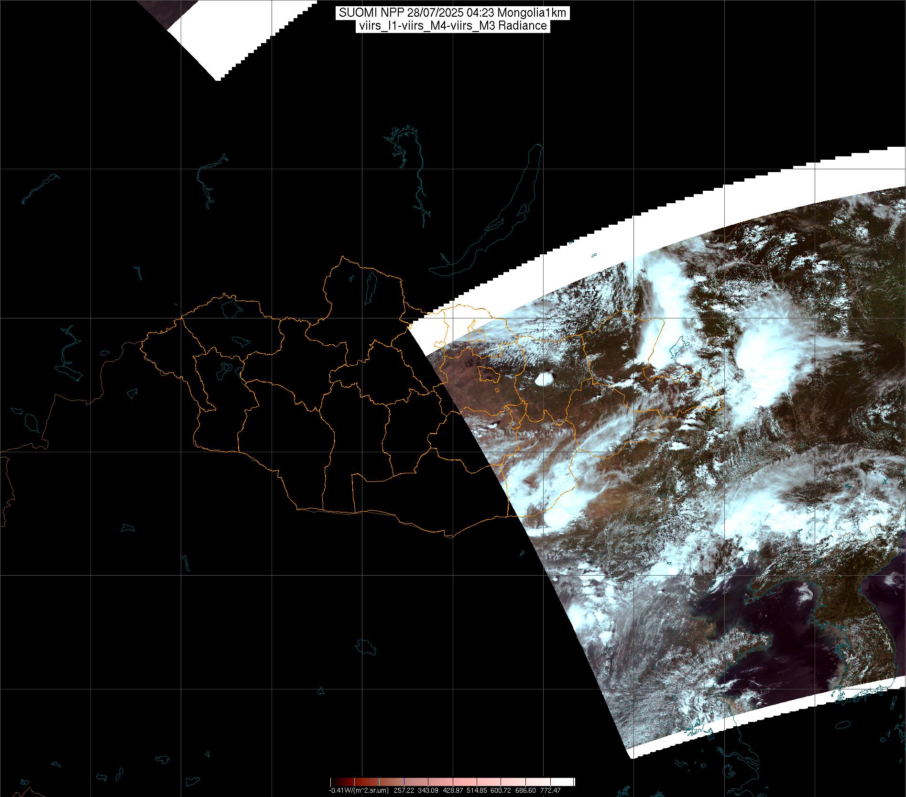Click the viirs_I1-viirs_M4-viirs_M3 Radiance label
The width and height of the screenshot is (906, 797).
452,26
